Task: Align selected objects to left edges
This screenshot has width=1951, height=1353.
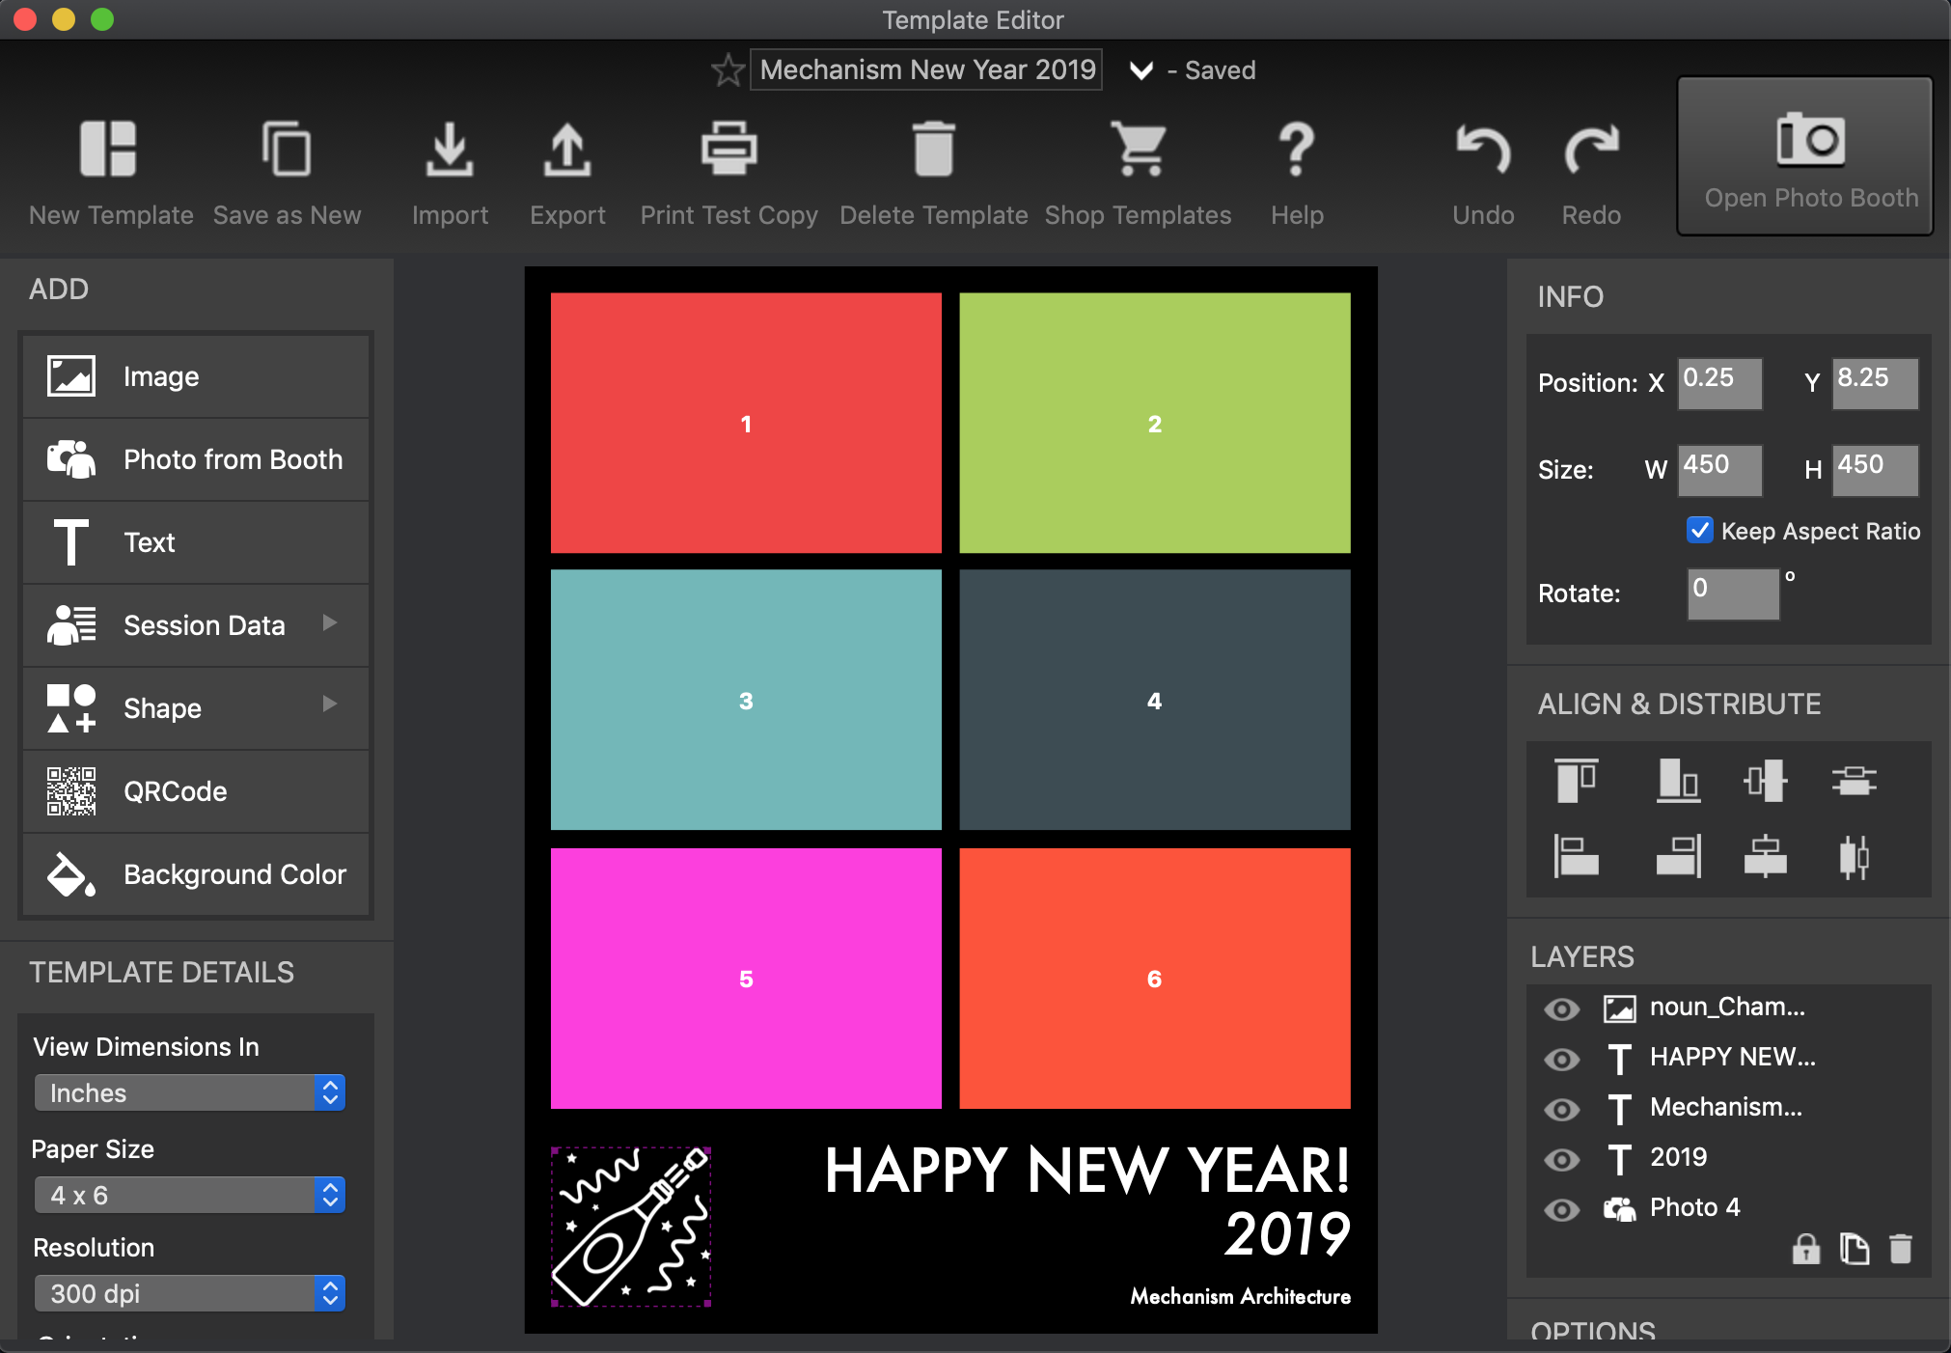Action: [x=1577, y=856]
